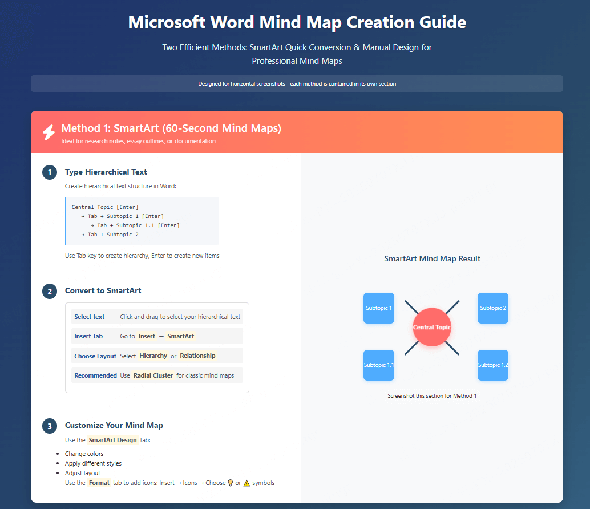590x509 pixels.
Task: Click the Adjust layout bullet item
Action: click(82, 473)
